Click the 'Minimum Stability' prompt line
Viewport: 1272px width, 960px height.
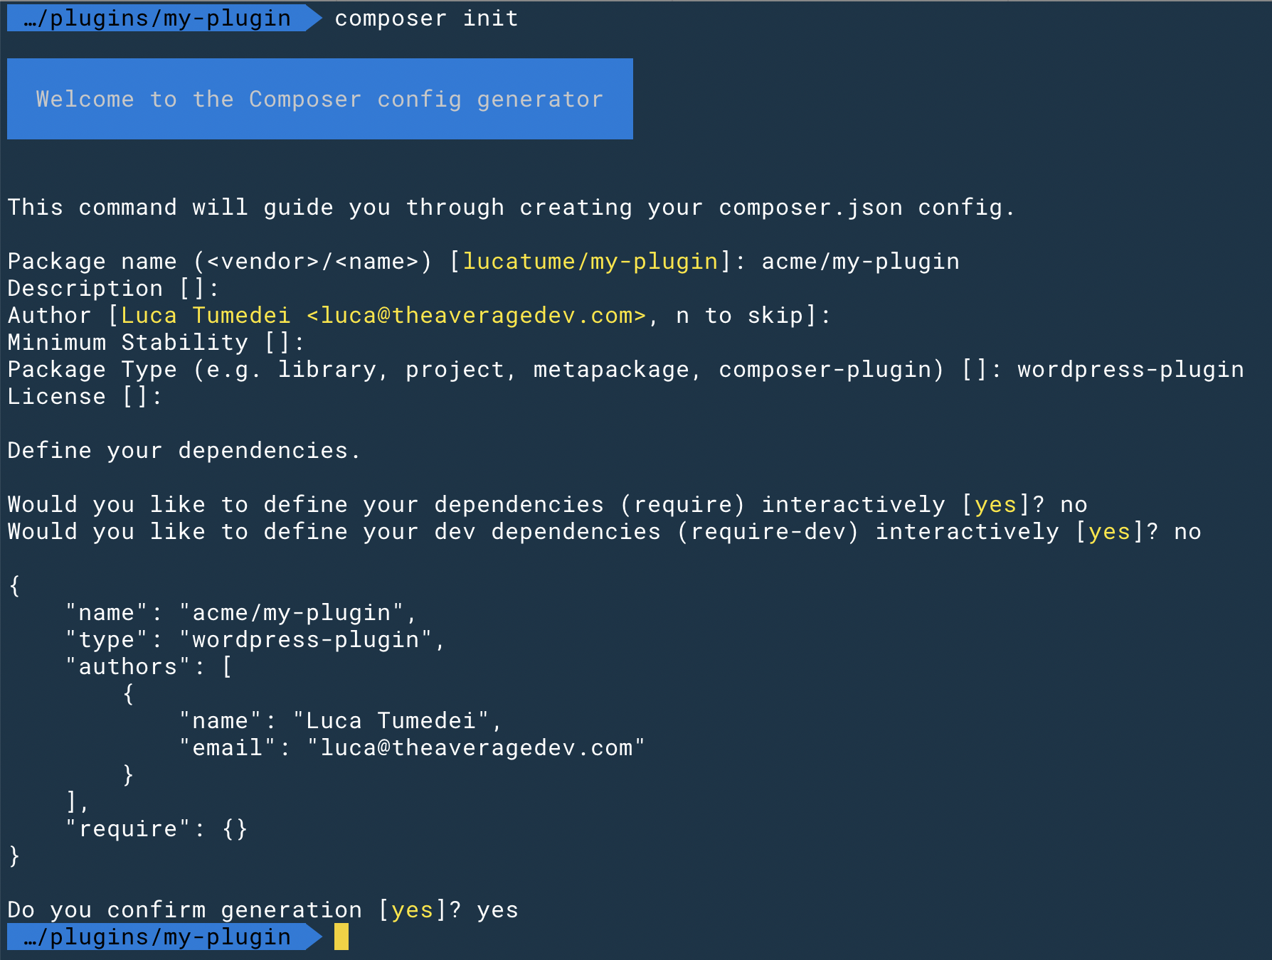[156, 343]
